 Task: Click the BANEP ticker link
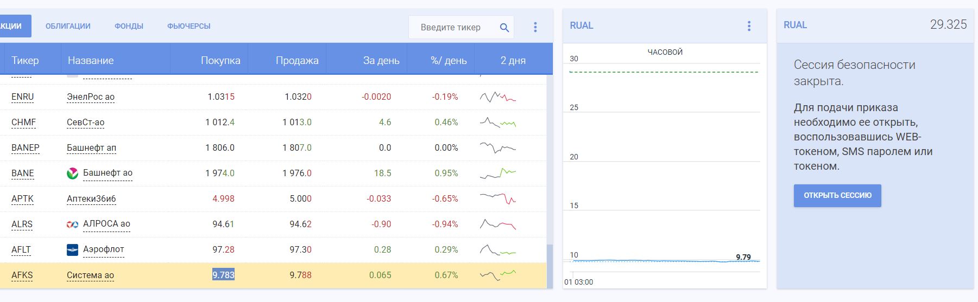[x=26, y=148]
